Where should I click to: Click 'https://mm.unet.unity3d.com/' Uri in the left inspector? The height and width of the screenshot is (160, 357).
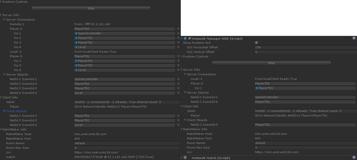coord(96,152)
